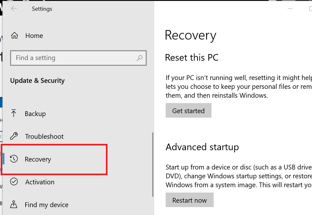312x215 pixels.
Task: Select the Recovery sidebar entry
Action: (x=38, y=159)
